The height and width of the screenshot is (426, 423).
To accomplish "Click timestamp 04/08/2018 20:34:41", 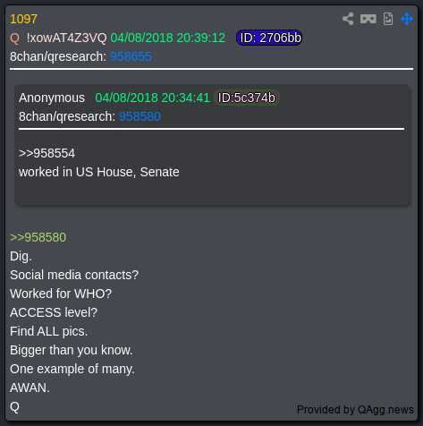I will coord(152,98).
